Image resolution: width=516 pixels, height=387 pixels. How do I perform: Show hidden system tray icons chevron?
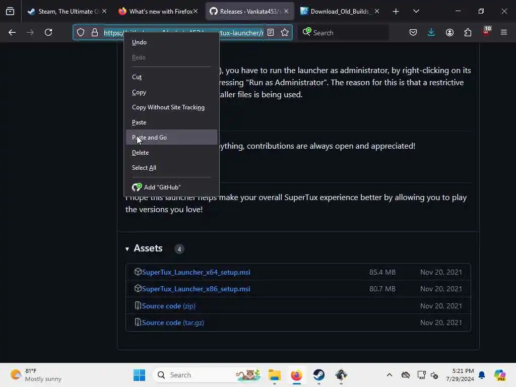click(390, 375)
